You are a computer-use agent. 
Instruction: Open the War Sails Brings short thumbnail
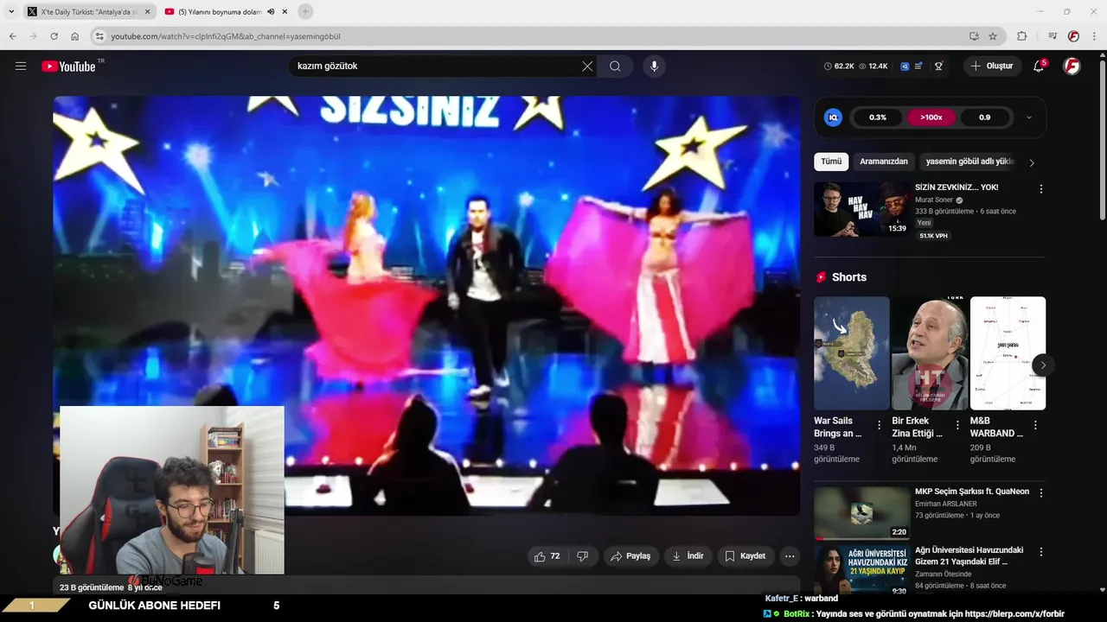pyautogui.click(x=851, y=352)
